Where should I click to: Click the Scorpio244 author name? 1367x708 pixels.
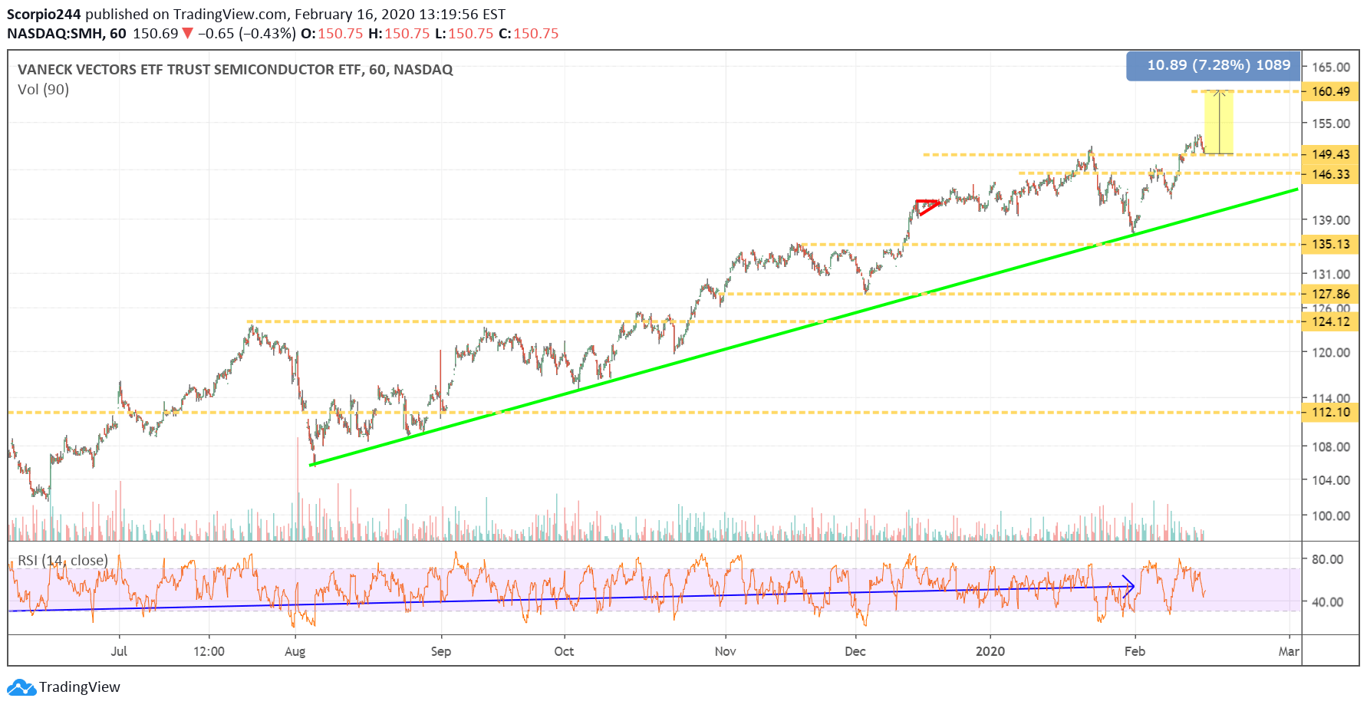pyautogui.click(x=44, y=14)
